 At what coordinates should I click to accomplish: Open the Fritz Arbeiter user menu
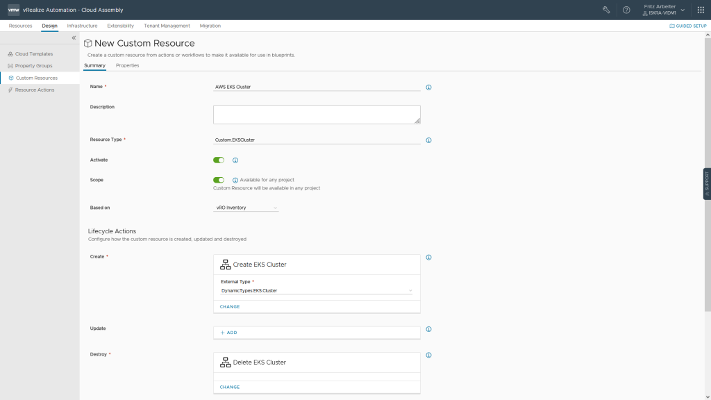pyautogui.click(x=662, y=10)
